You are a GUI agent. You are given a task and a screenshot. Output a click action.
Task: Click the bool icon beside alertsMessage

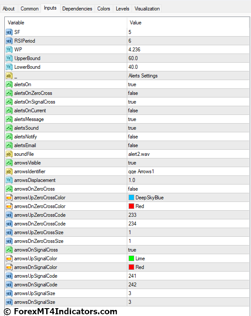click(x=9, y=119)
